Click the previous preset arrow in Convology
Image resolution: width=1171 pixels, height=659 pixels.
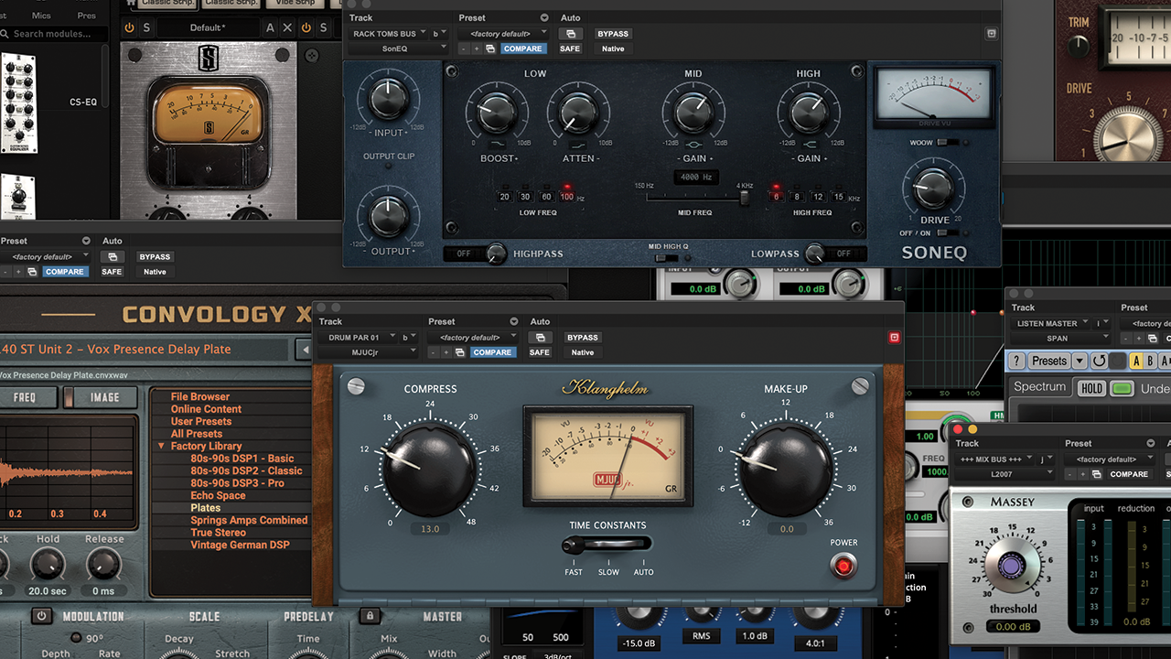303,349
